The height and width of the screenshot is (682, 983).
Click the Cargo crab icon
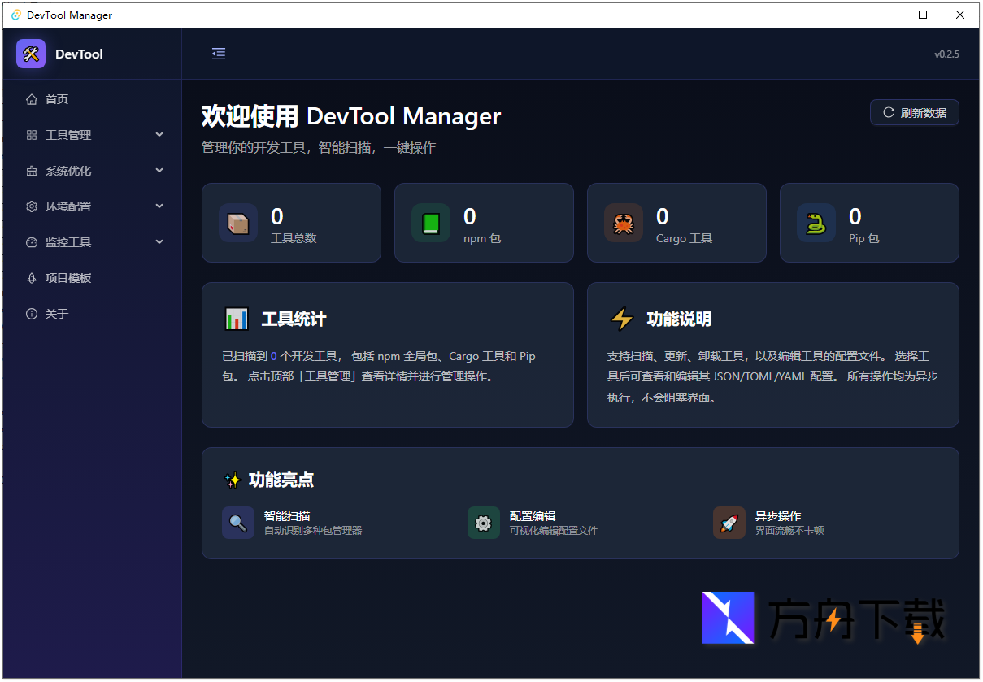pos(624,222)
